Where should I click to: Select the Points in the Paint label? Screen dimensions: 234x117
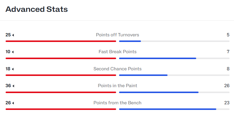click(118, 86)
